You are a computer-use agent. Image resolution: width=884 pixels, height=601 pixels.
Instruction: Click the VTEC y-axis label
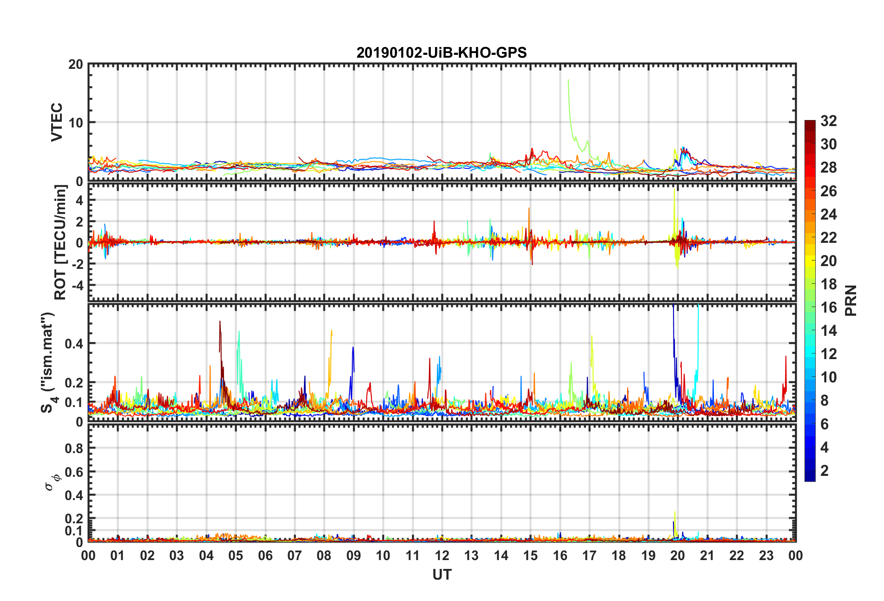coord(56,122)
